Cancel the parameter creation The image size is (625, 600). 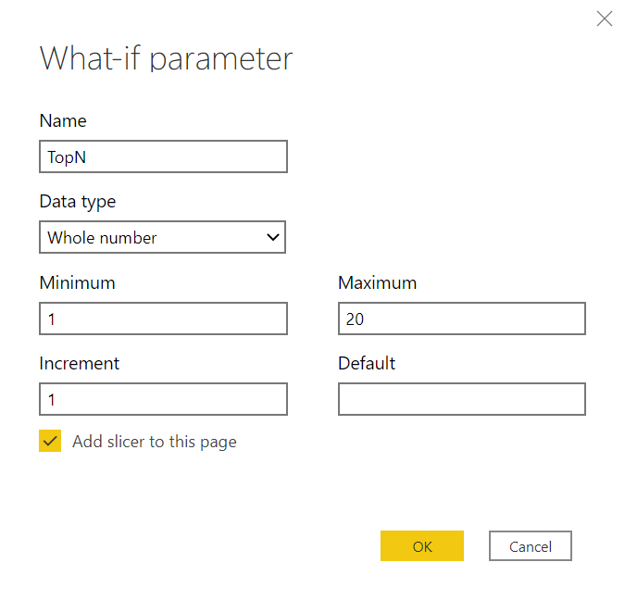pos(531,545)
